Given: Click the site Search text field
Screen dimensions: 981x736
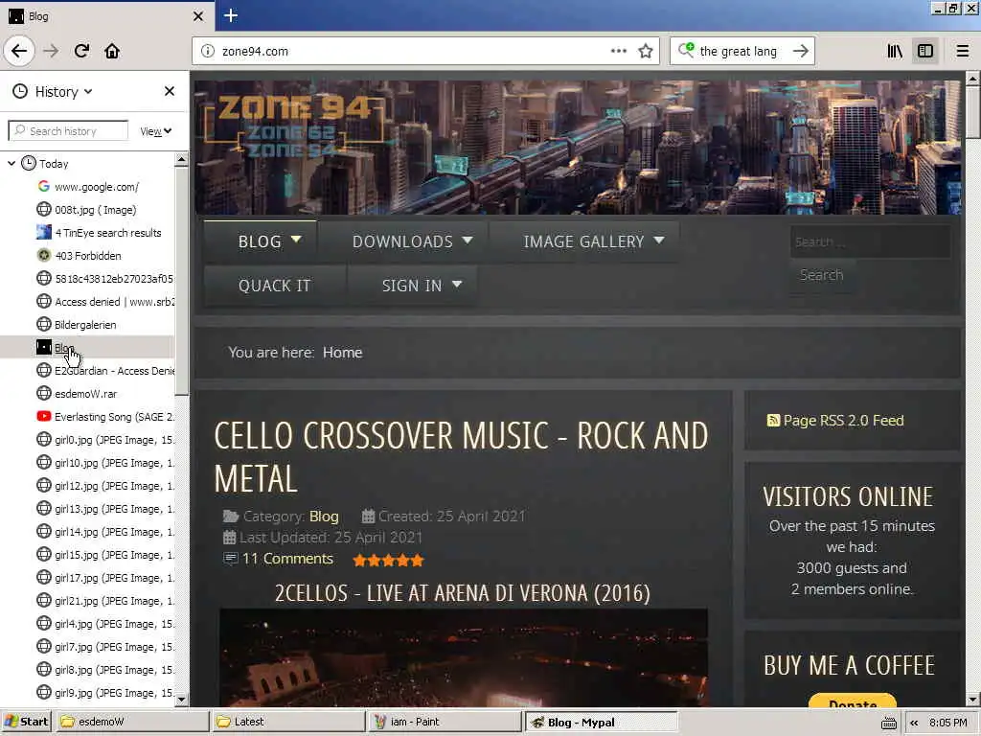Looking at the screenshot, I should coord(870,241).
